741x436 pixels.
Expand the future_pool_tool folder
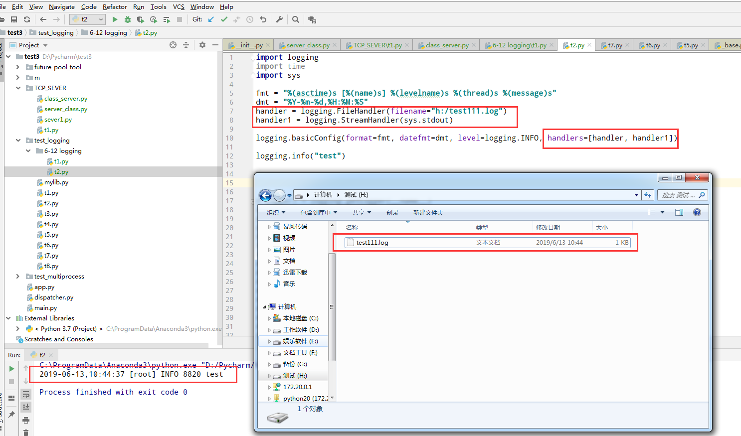[18, 67]
